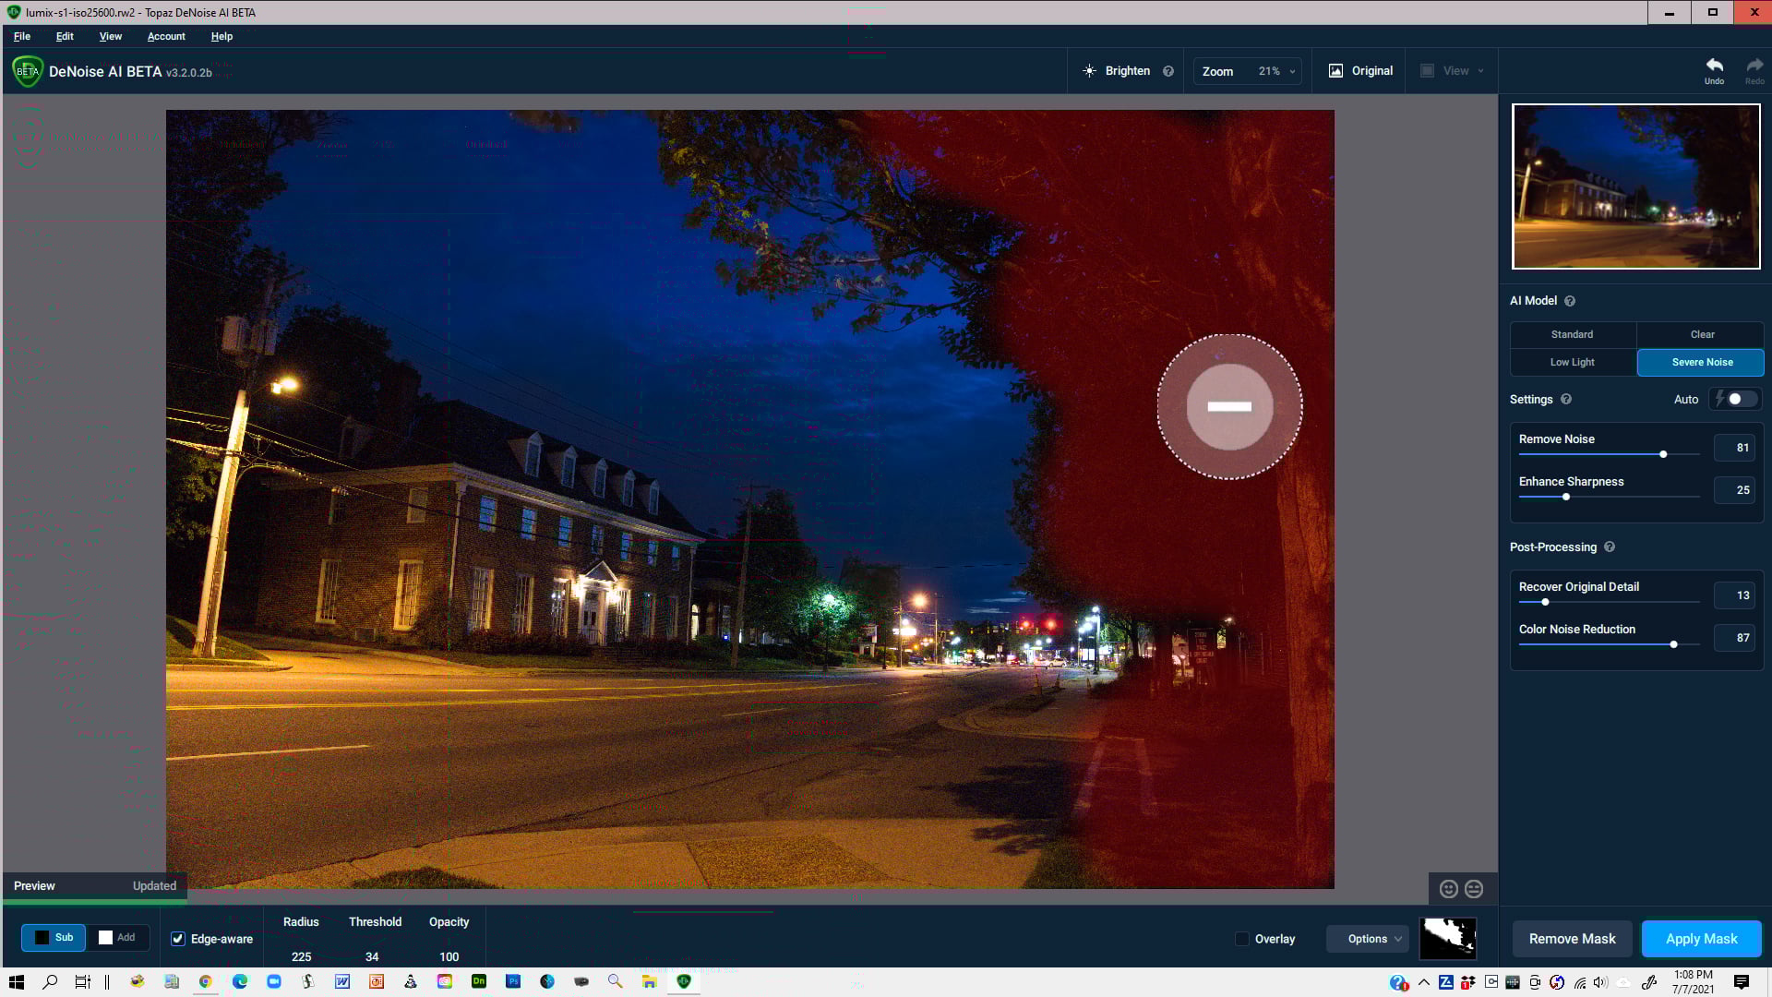1772x997 pixels.
Task: Open the Account menu
Action: coord(166,37)
